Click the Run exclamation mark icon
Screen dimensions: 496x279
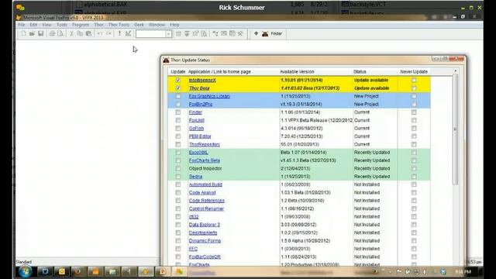tap(119, 33)
